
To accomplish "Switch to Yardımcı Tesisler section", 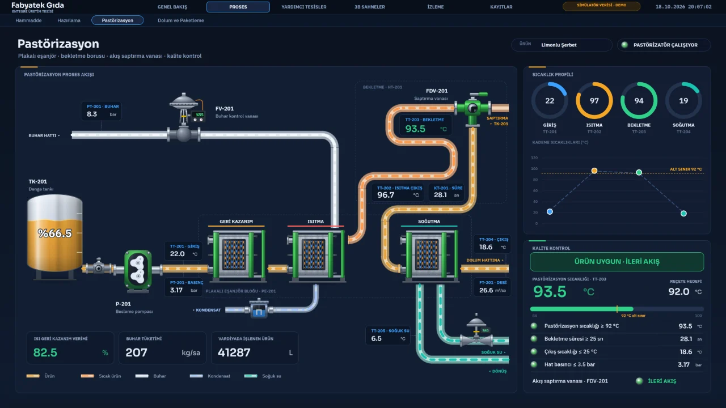I will 304,7.
